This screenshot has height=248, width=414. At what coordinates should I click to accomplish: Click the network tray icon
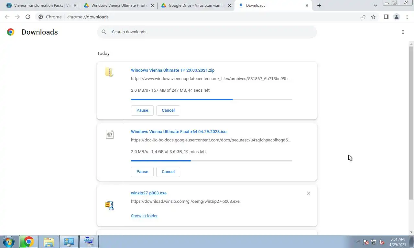pos(374,242)
